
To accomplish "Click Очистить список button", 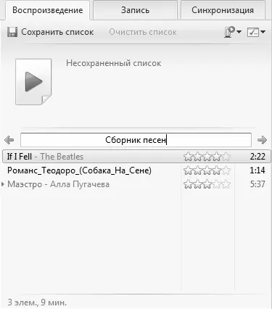I will 143,32.
